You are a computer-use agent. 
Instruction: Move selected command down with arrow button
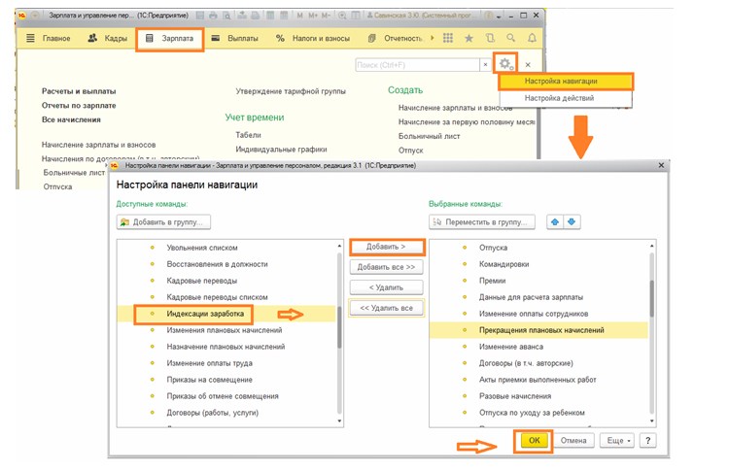[572, 221]
